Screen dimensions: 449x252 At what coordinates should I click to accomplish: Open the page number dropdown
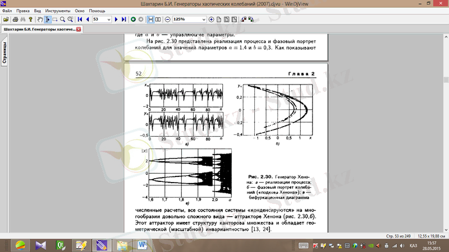[109, 19]
